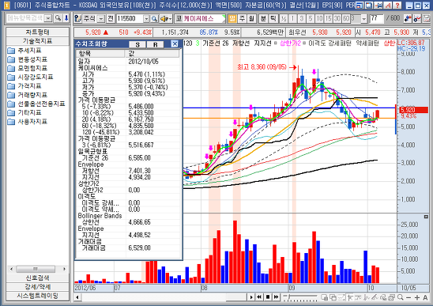The width and height of the screenshot is (433, 306).
Task: Click the 2012/10/05 date value
Action: 143,62
